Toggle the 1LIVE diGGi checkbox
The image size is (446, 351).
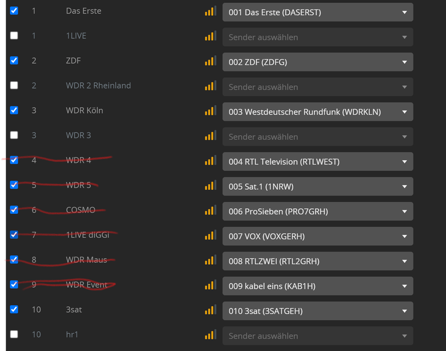click(x=14, y=235)
